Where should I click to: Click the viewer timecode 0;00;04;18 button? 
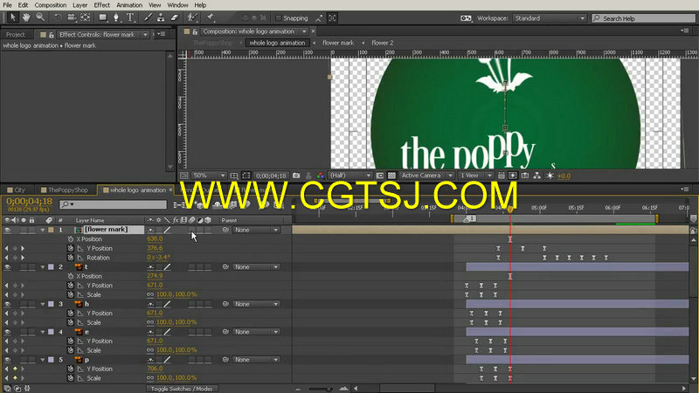pyautogui.click(x=271, y=176)
